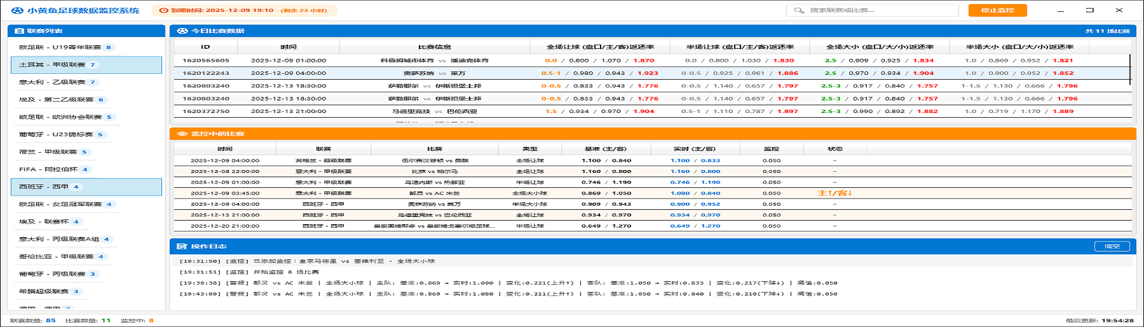Click the 全场大小 返还率 column header
The width and height of the screenshot is (1144, 327).
coord(879,47)
